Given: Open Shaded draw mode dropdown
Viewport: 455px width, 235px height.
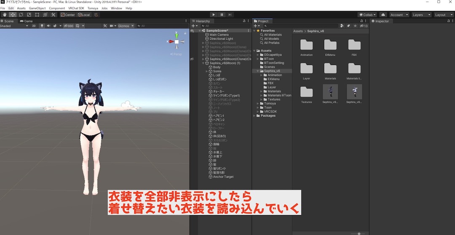Looking at the screenshot, I should tap(14, 26).
